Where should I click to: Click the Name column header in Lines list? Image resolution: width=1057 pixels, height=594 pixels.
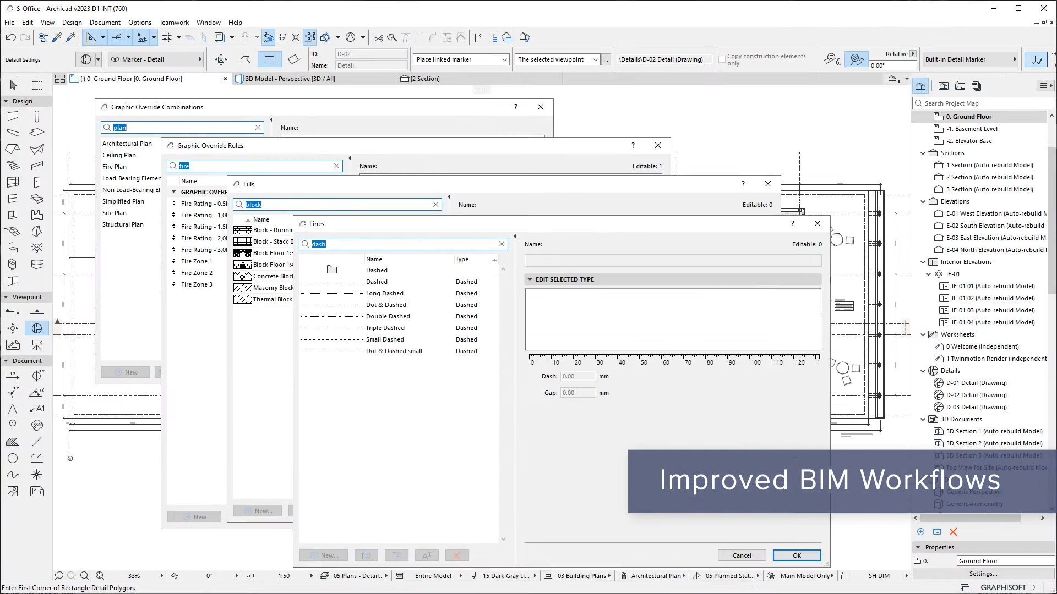[374, 259]
